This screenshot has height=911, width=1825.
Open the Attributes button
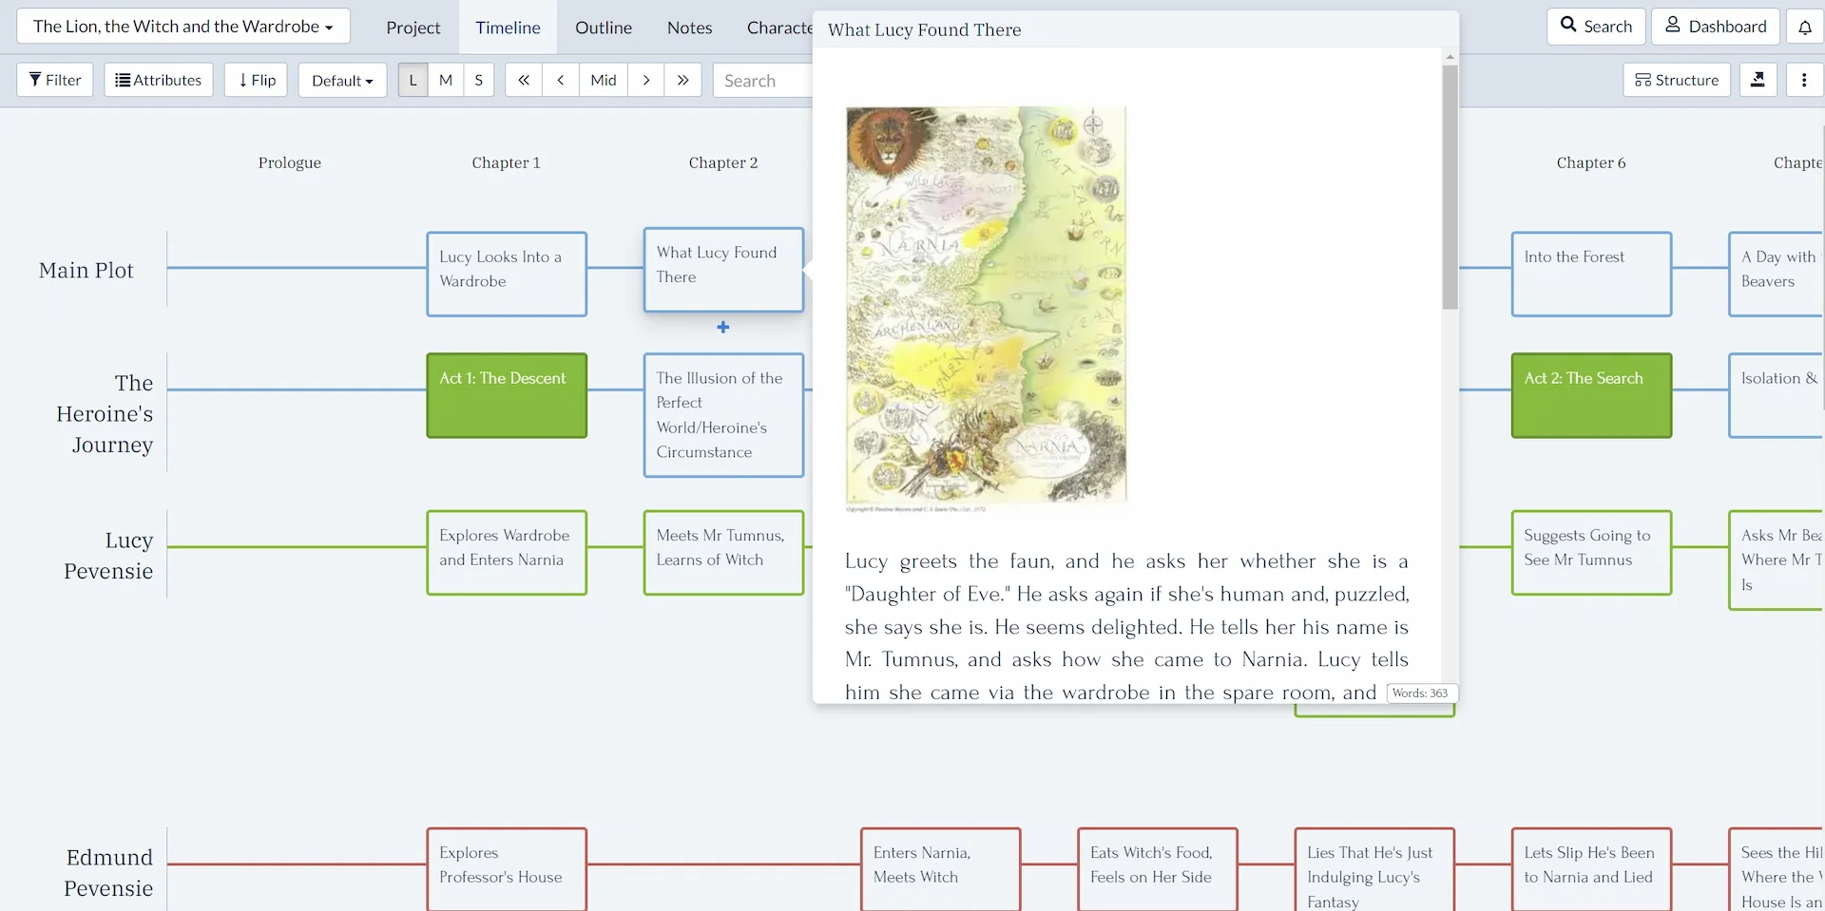click(159, 80)
